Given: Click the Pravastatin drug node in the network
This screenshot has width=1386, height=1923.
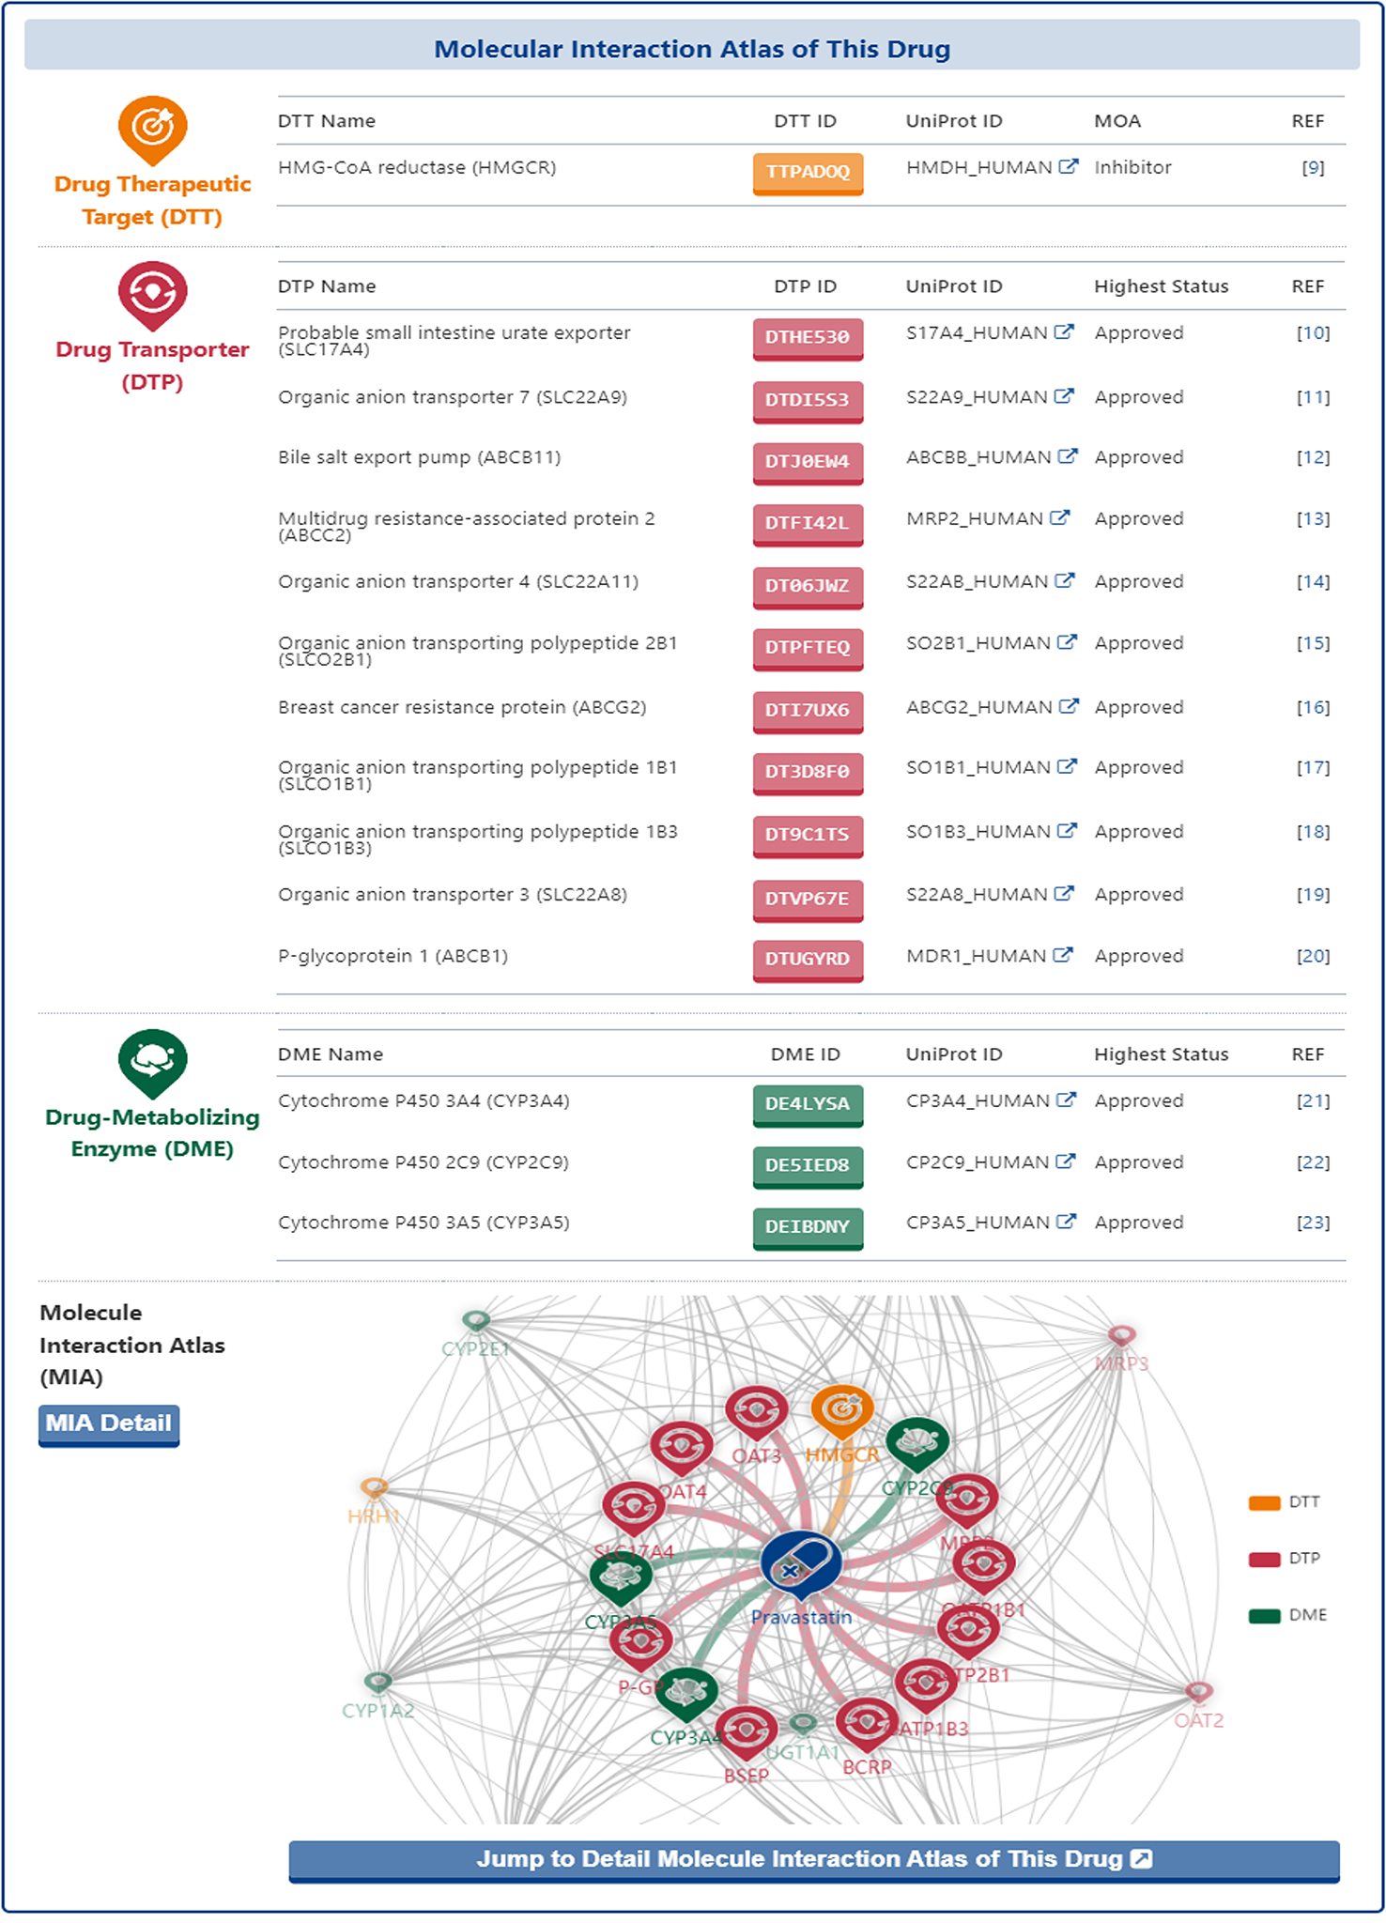Looking at the screenshot, I should (801, 1565).
